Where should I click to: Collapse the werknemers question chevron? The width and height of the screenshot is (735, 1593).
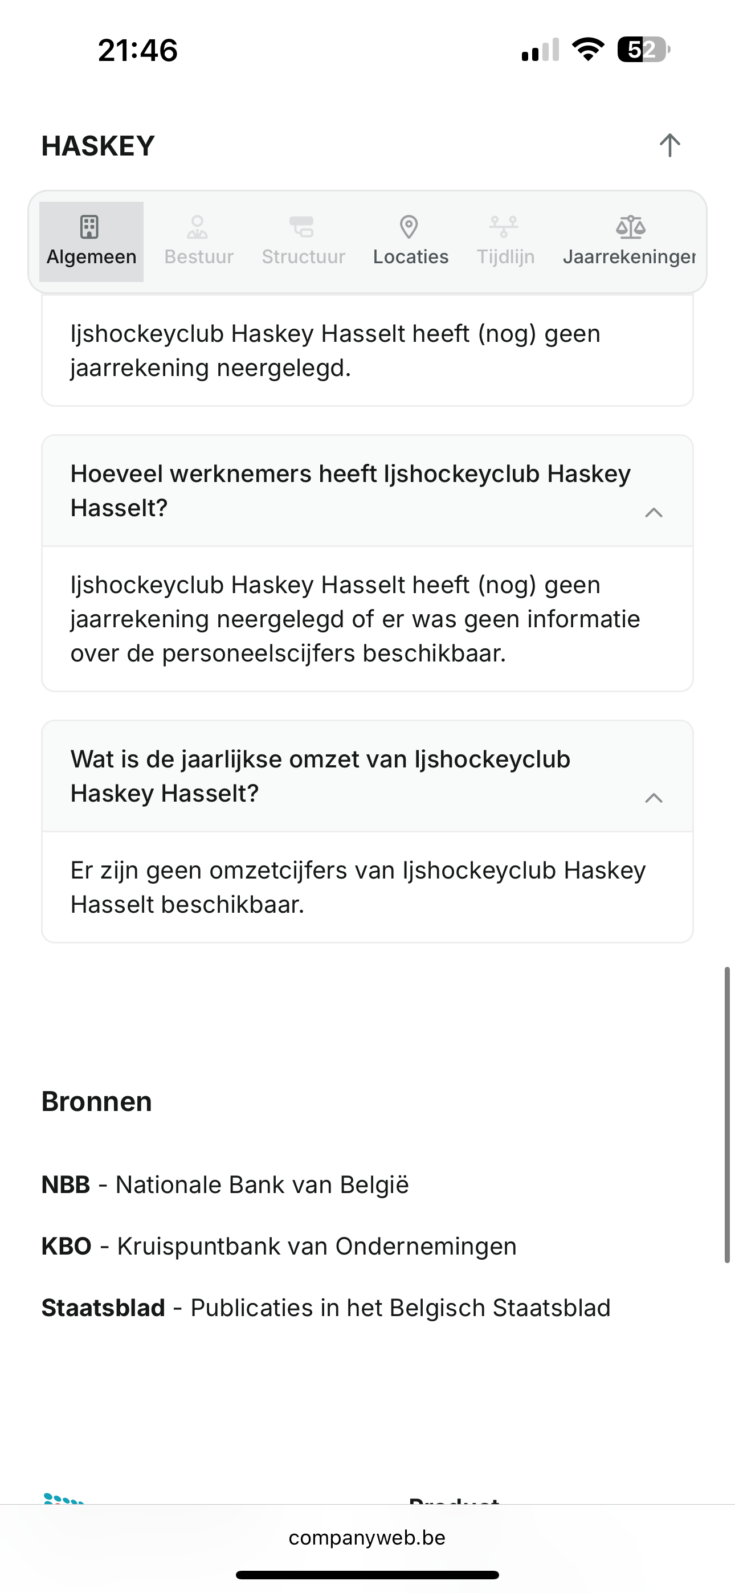(654, 513)
